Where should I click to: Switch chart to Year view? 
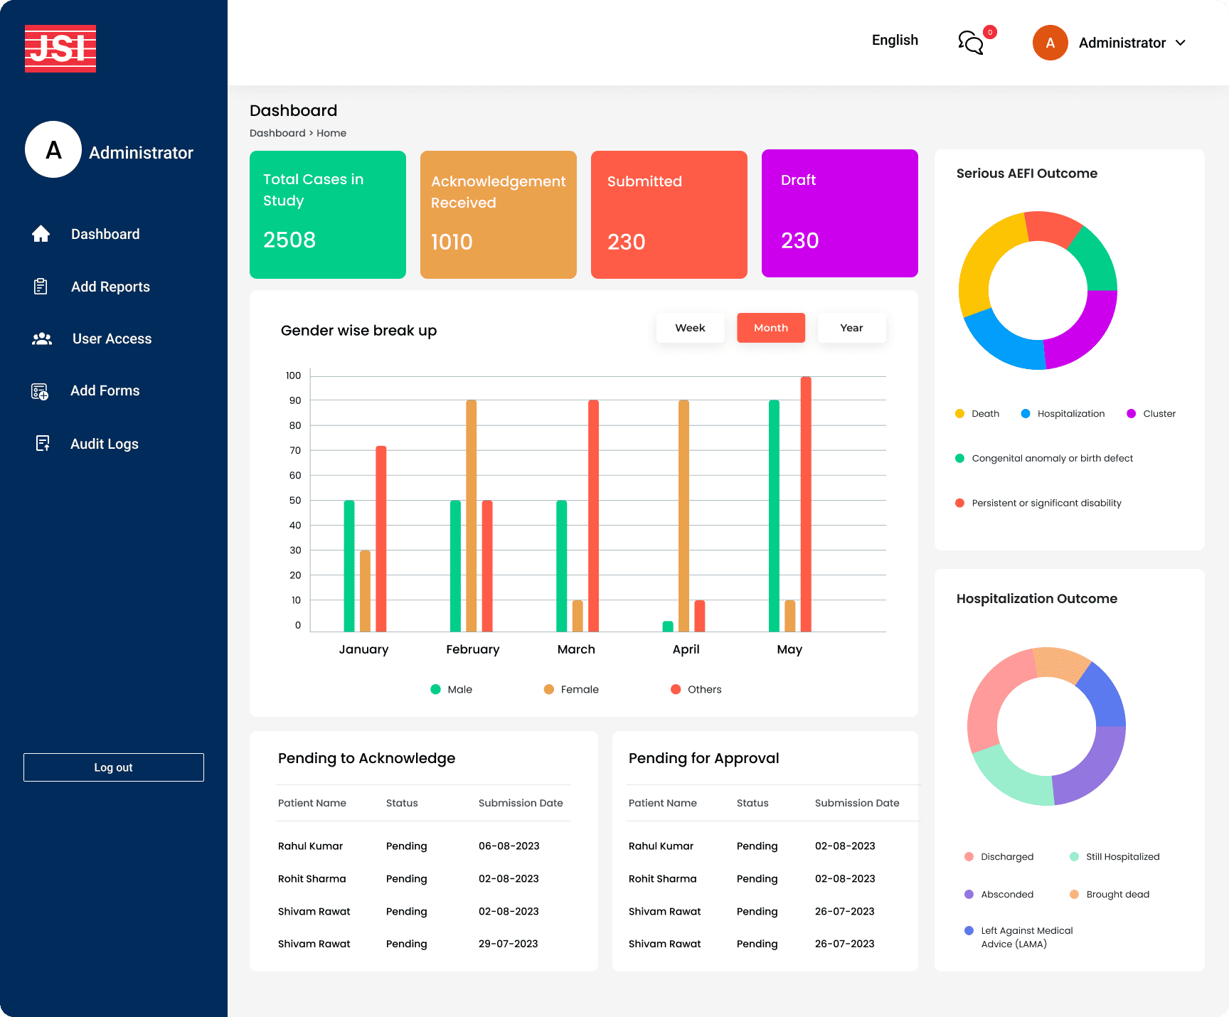point(851,328)
